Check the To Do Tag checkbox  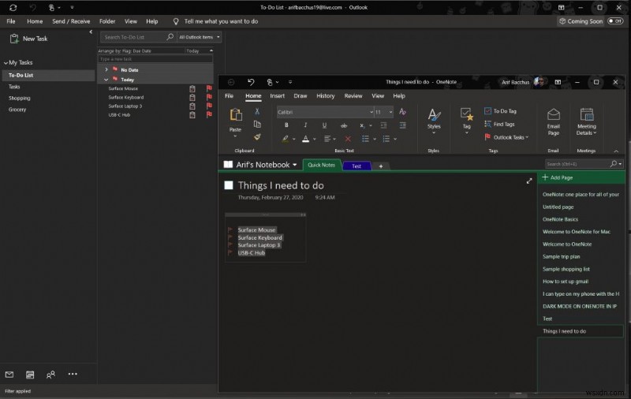click(488, 111)
